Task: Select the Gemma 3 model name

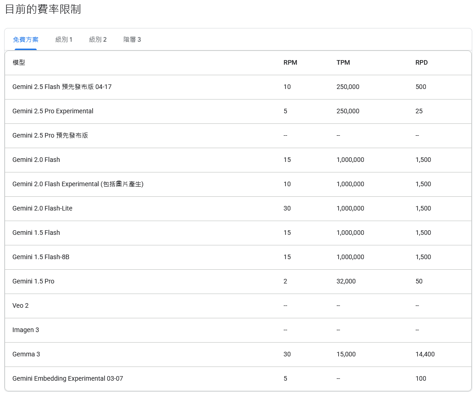Action: pyautogui.click(x=26, y=355)
